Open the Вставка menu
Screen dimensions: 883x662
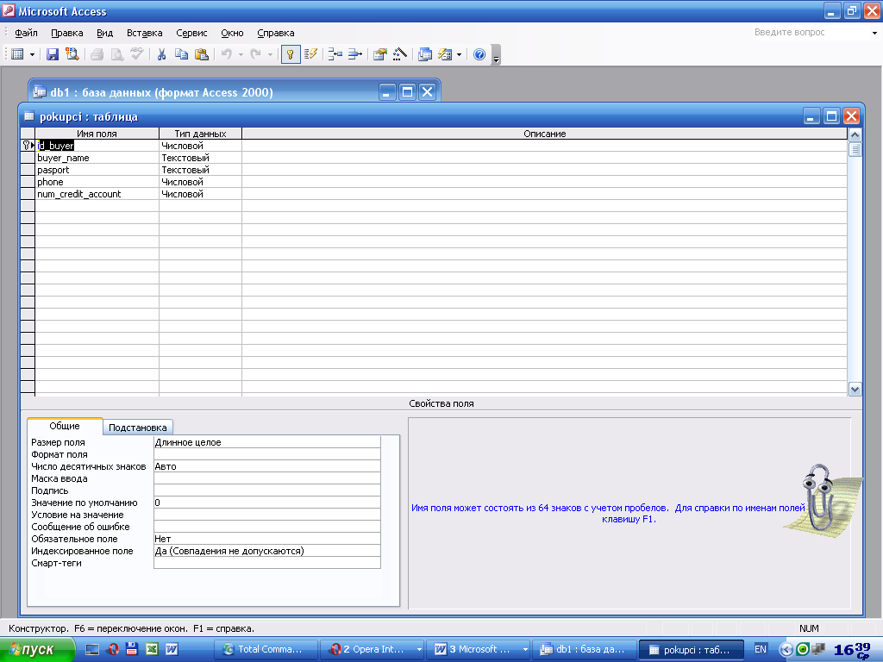(x=144, y=33)
